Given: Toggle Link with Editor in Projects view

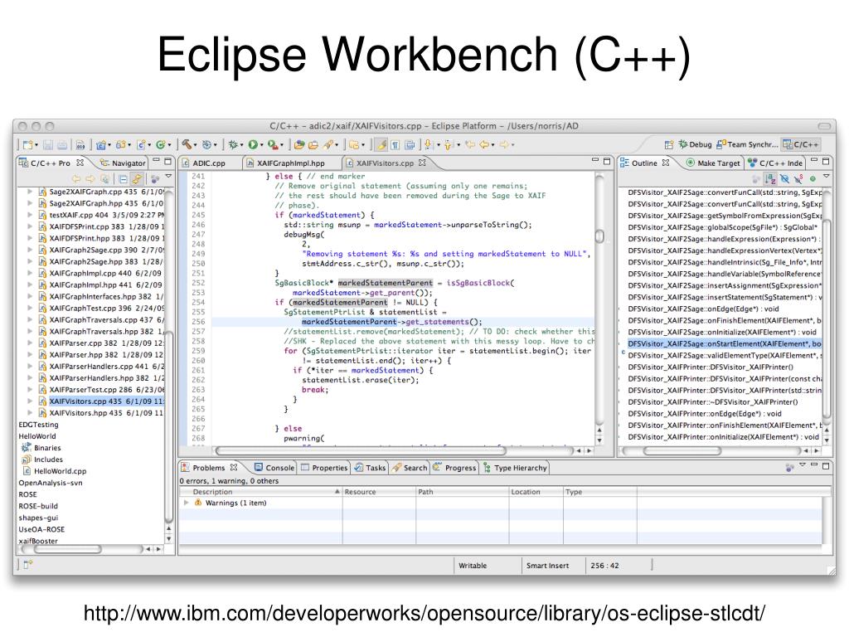Looking at the screenshot, I should (x=137, y=179).
